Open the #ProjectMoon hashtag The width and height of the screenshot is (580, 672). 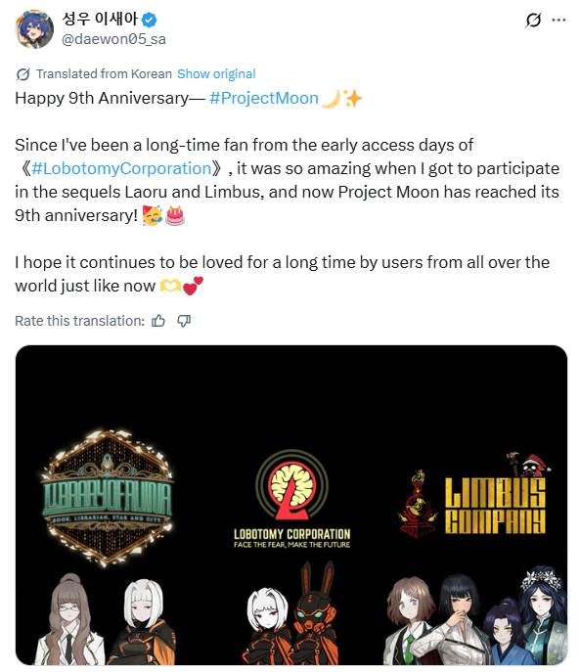coord(264,98)
